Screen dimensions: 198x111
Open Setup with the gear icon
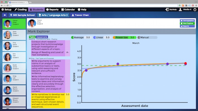pyautogui.click(x=3, y=10)
